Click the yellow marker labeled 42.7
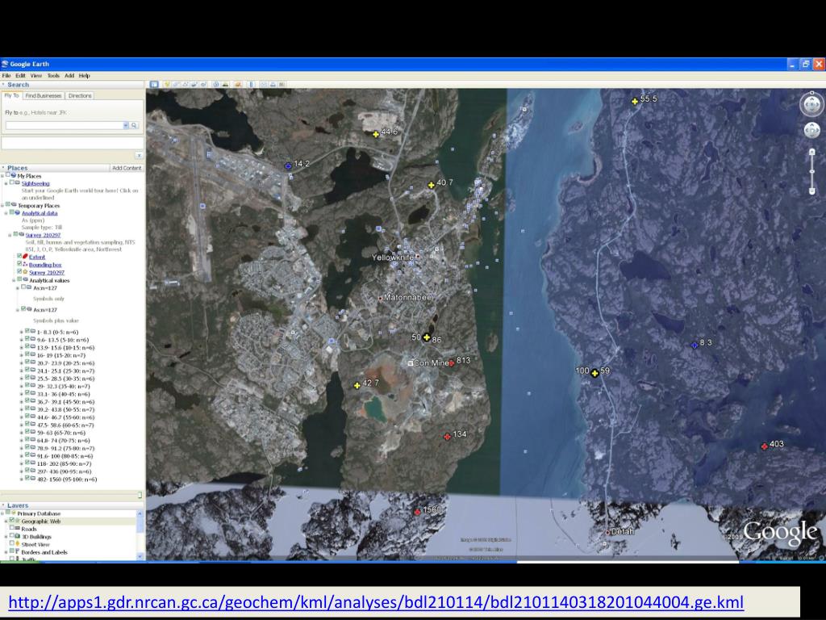 357,385
